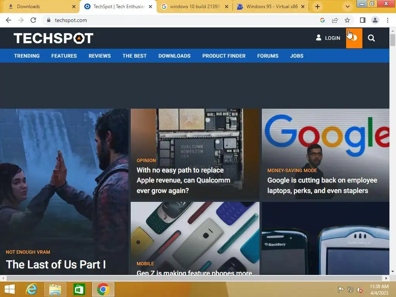Open the Windows Store taskbar icon
Viewport: 396px width, 297px height.
pyautogui.click(x=79, y=289)
